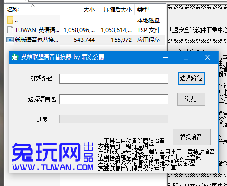Close the 英雄联盟语音替换器 window
Viewport: 227px width, 186px height.
[208, 57]
